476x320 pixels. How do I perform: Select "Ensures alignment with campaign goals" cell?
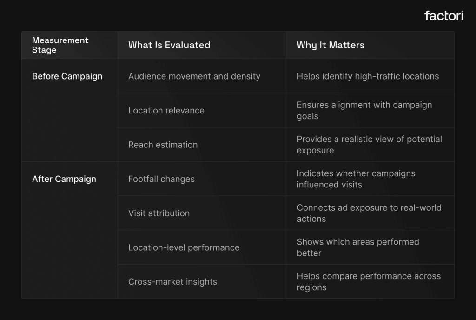[x=364, y=111]
